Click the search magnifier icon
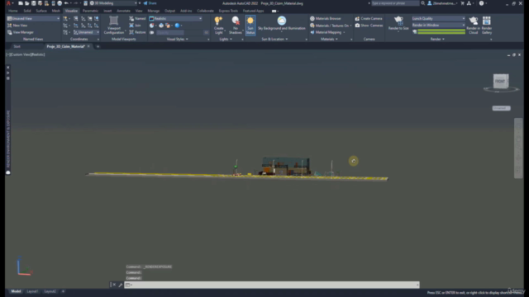This screenshot has height=297, width=529. 422,3
